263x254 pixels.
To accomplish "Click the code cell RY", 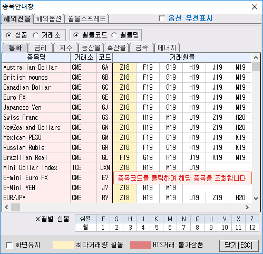I will 105,198.
